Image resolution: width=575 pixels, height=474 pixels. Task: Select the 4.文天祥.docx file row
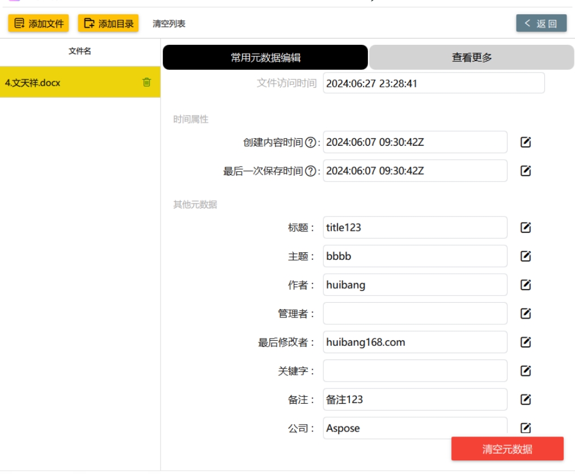80,82
